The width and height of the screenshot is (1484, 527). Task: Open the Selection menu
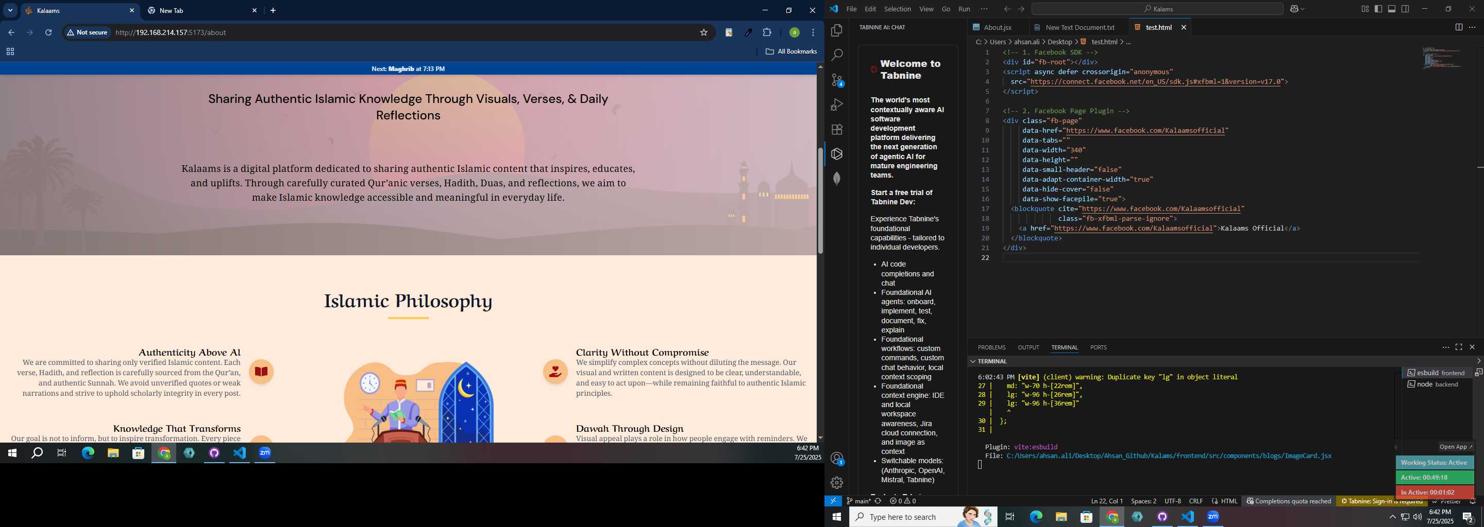(x=898, y=9)
